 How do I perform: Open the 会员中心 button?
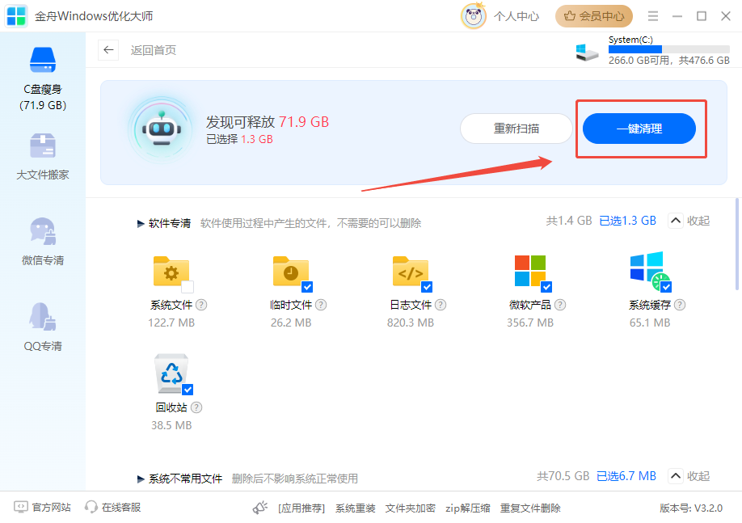tap(594, 16)
